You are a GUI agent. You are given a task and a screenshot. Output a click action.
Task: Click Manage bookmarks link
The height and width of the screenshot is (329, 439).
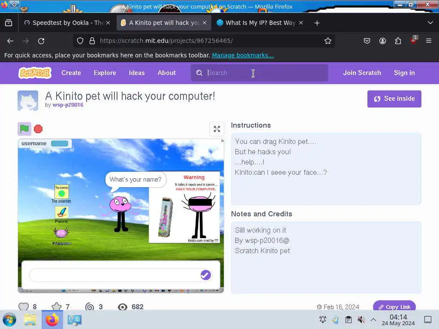243,55
